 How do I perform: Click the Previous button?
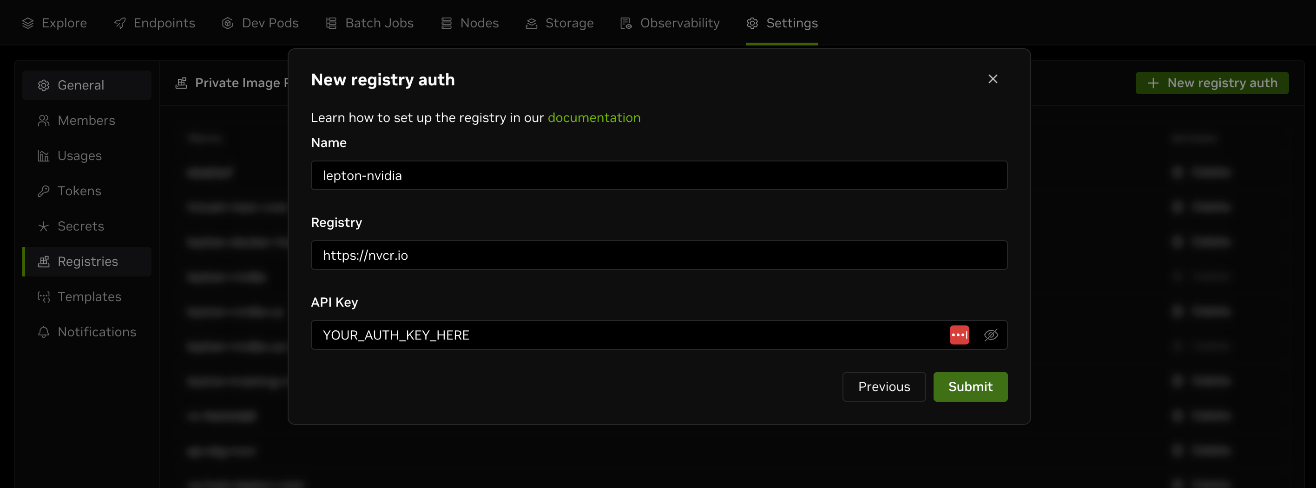tap(884, 386)
